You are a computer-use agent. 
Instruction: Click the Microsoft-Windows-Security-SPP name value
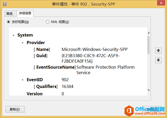point(94,49)
